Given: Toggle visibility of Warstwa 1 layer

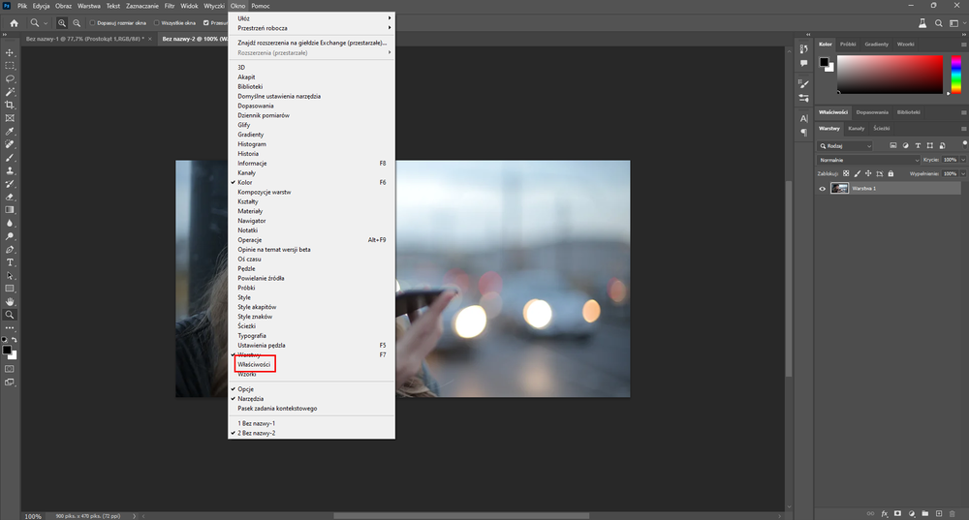Looking at the screenshot, I should pyautogui.click(x=822, y=189).
